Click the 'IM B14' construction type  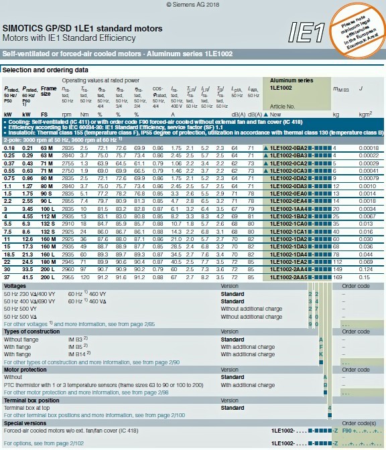[x=79, y=354]
